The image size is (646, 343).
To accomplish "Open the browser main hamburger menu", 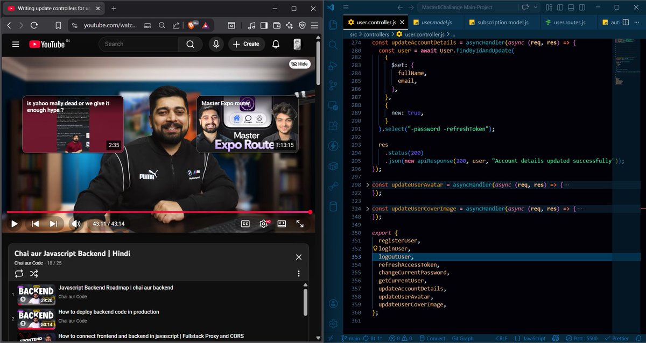I will [x=315, y=25].
